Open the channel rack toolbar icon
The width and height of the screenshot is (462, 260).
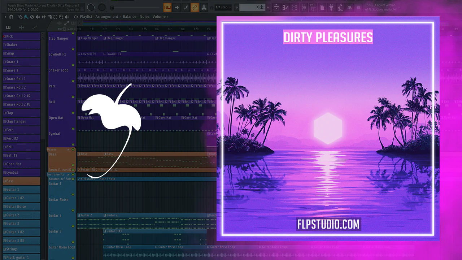[295, 7]
